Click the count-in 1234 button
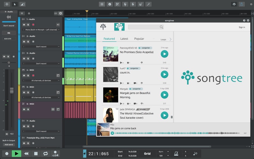 [55, 154]
